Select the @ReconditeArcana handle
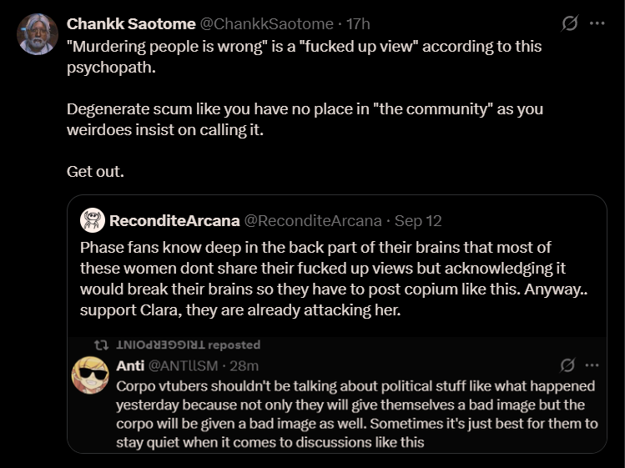Image resolution: width=625 pixels, height=468 pixels. pyautogui.click(x=313, y=221)
